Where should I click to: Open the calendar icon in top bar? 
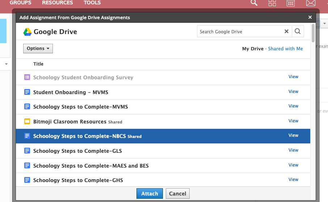click(x=291, y=3)
